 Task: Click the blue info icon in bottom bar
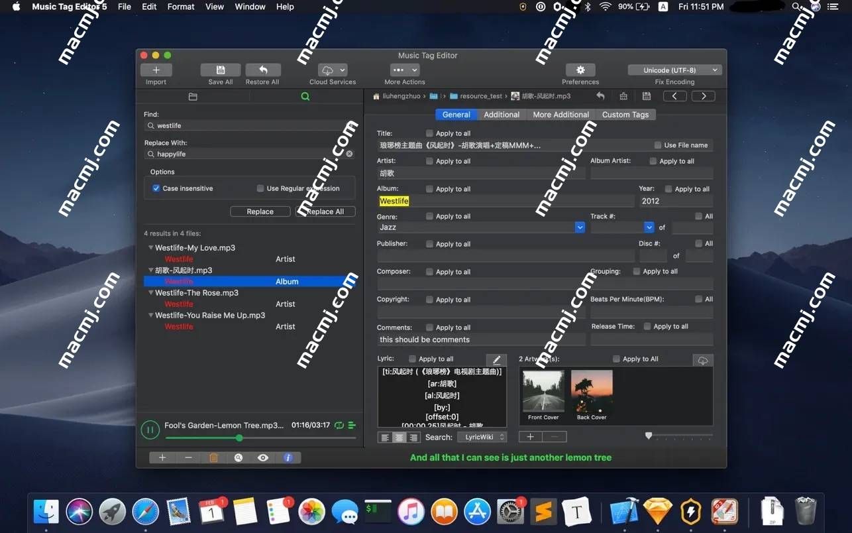pos(288,457)
